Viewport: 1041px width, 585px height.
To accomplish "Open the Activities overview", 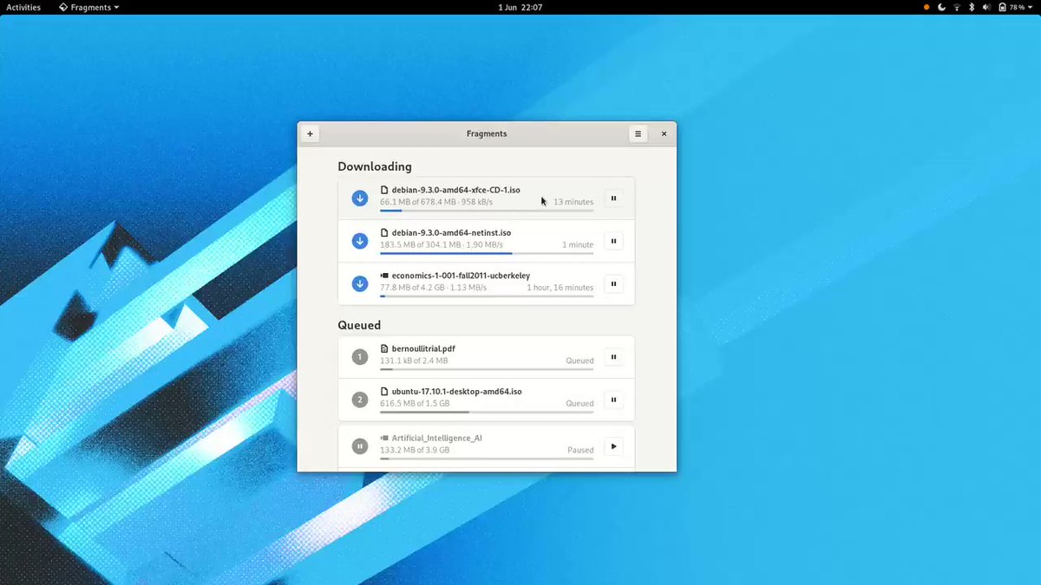I will (x=23, y=7).
